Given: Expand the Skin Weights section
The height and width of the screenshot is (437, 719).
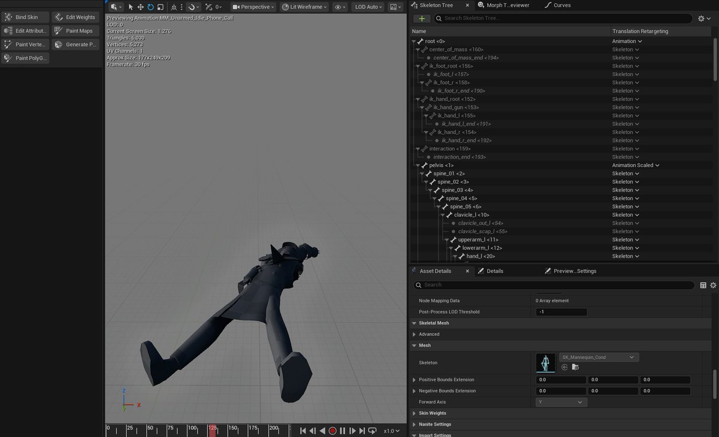Looking at the screenshot, I should [414, 413].
